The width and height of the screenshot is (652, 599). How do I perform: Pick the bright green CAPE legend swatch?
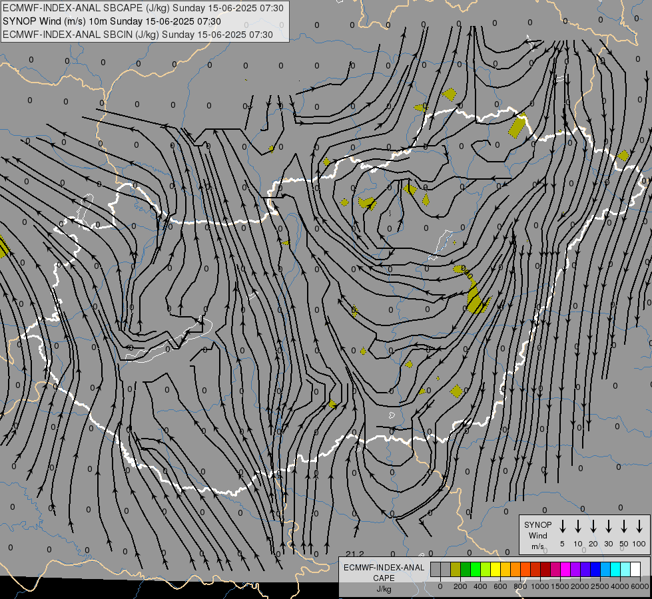[x=476, y=569]
